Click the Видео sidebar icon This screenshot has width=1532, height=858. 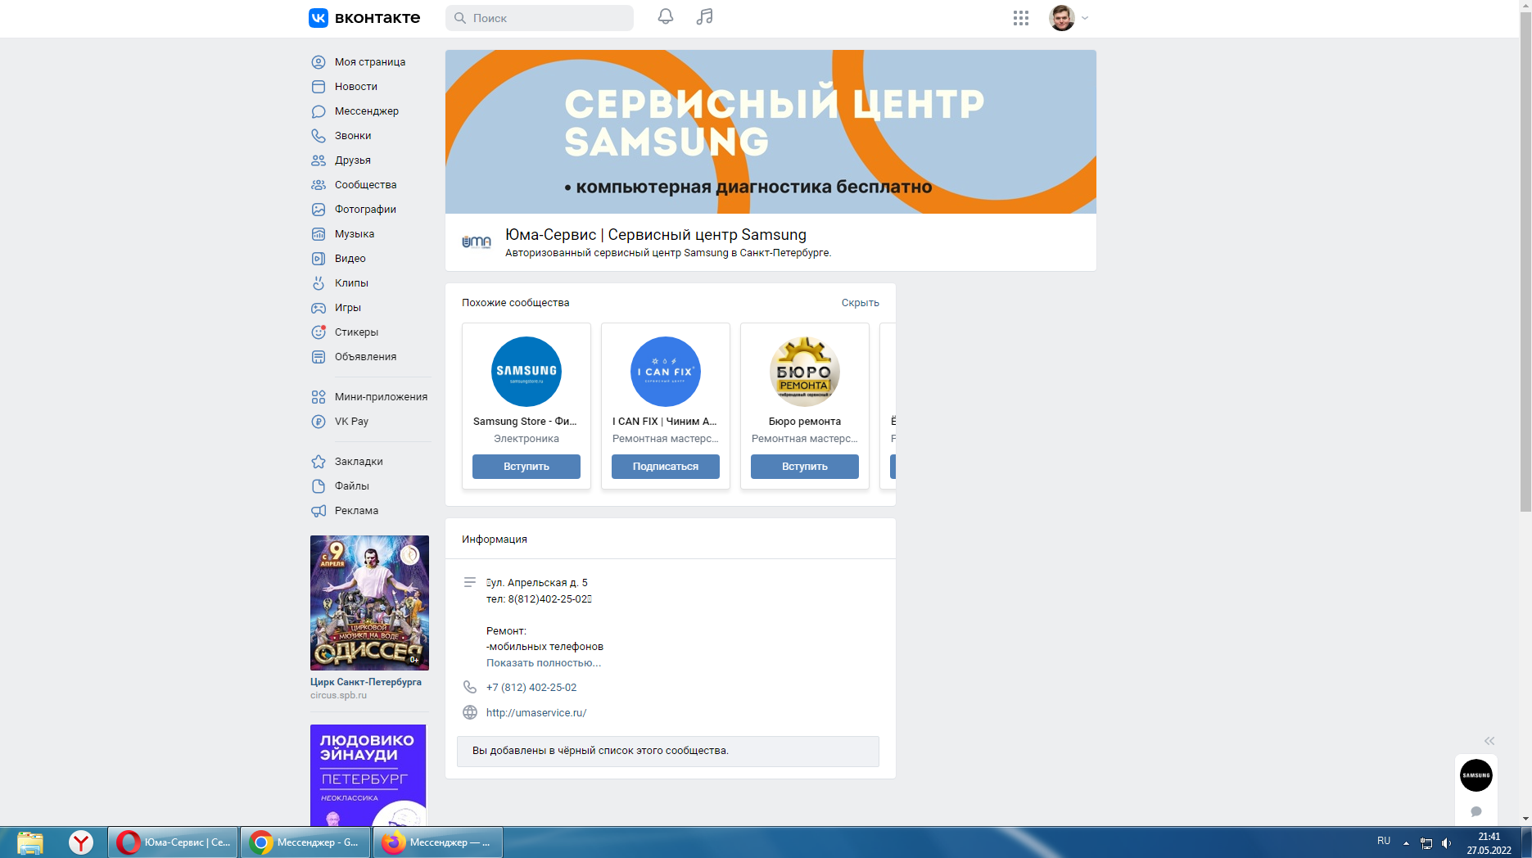tap(319, 259)
